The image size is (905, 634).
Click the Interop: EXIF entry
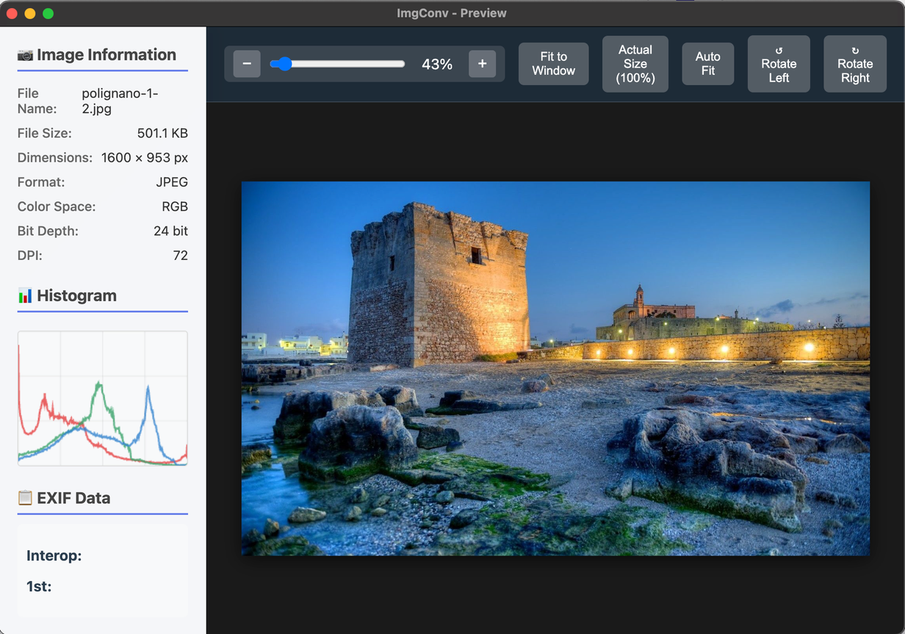click(x=54, y=556)
